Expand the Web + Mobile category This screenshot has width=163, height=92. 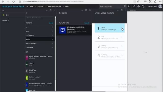tap(40, 47)
